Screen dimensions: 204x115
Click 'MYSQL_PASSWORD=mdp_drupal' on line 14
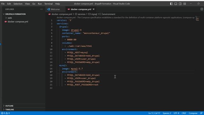pos(83,62)
